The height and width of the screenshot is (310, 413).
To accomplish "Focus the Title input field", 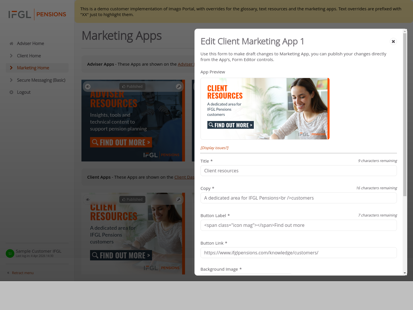I will [x=299, y=171].
